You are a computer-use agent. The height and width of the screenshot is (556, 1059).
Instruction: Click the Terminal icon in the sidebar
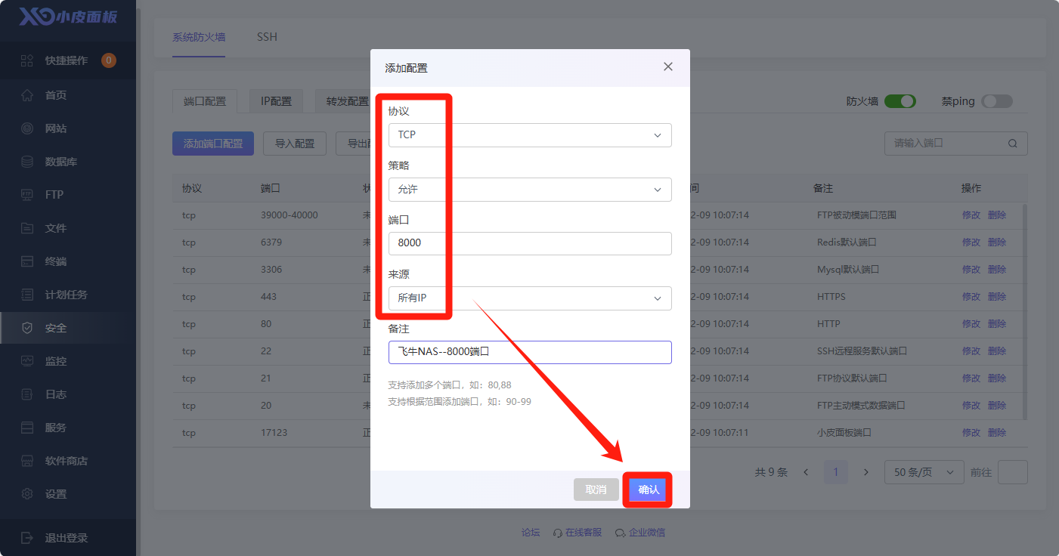[27, 261]
